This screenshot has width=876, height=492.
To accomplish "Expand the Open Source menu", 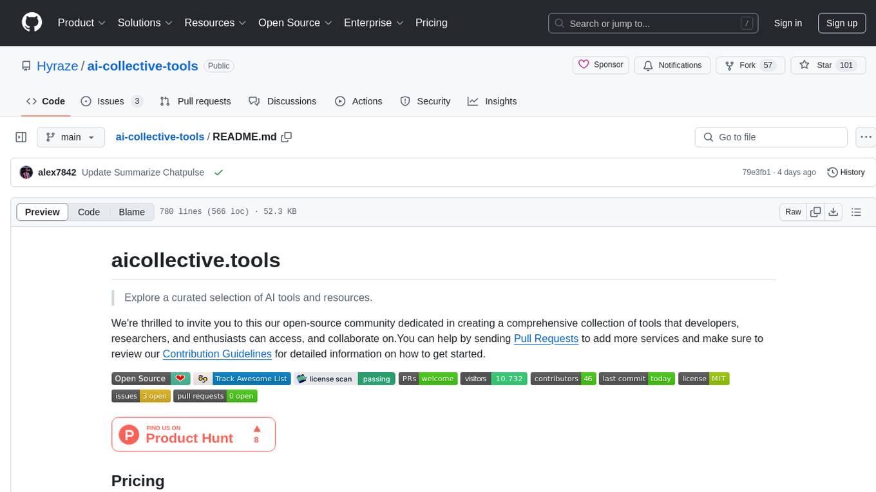I will click(x=295, y=23).
